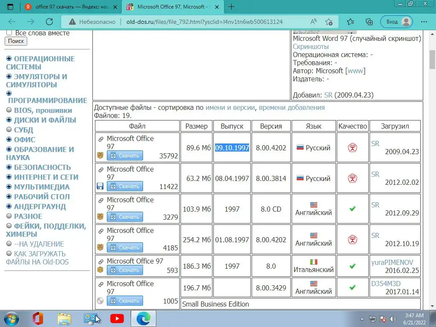Download the Small Business Edition file
This screenshot has width=436, height=327.
(125, 301)
